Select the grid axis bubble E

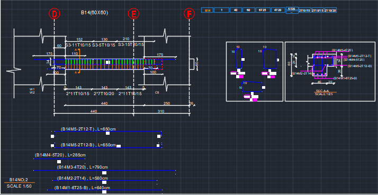click(133, 14)
